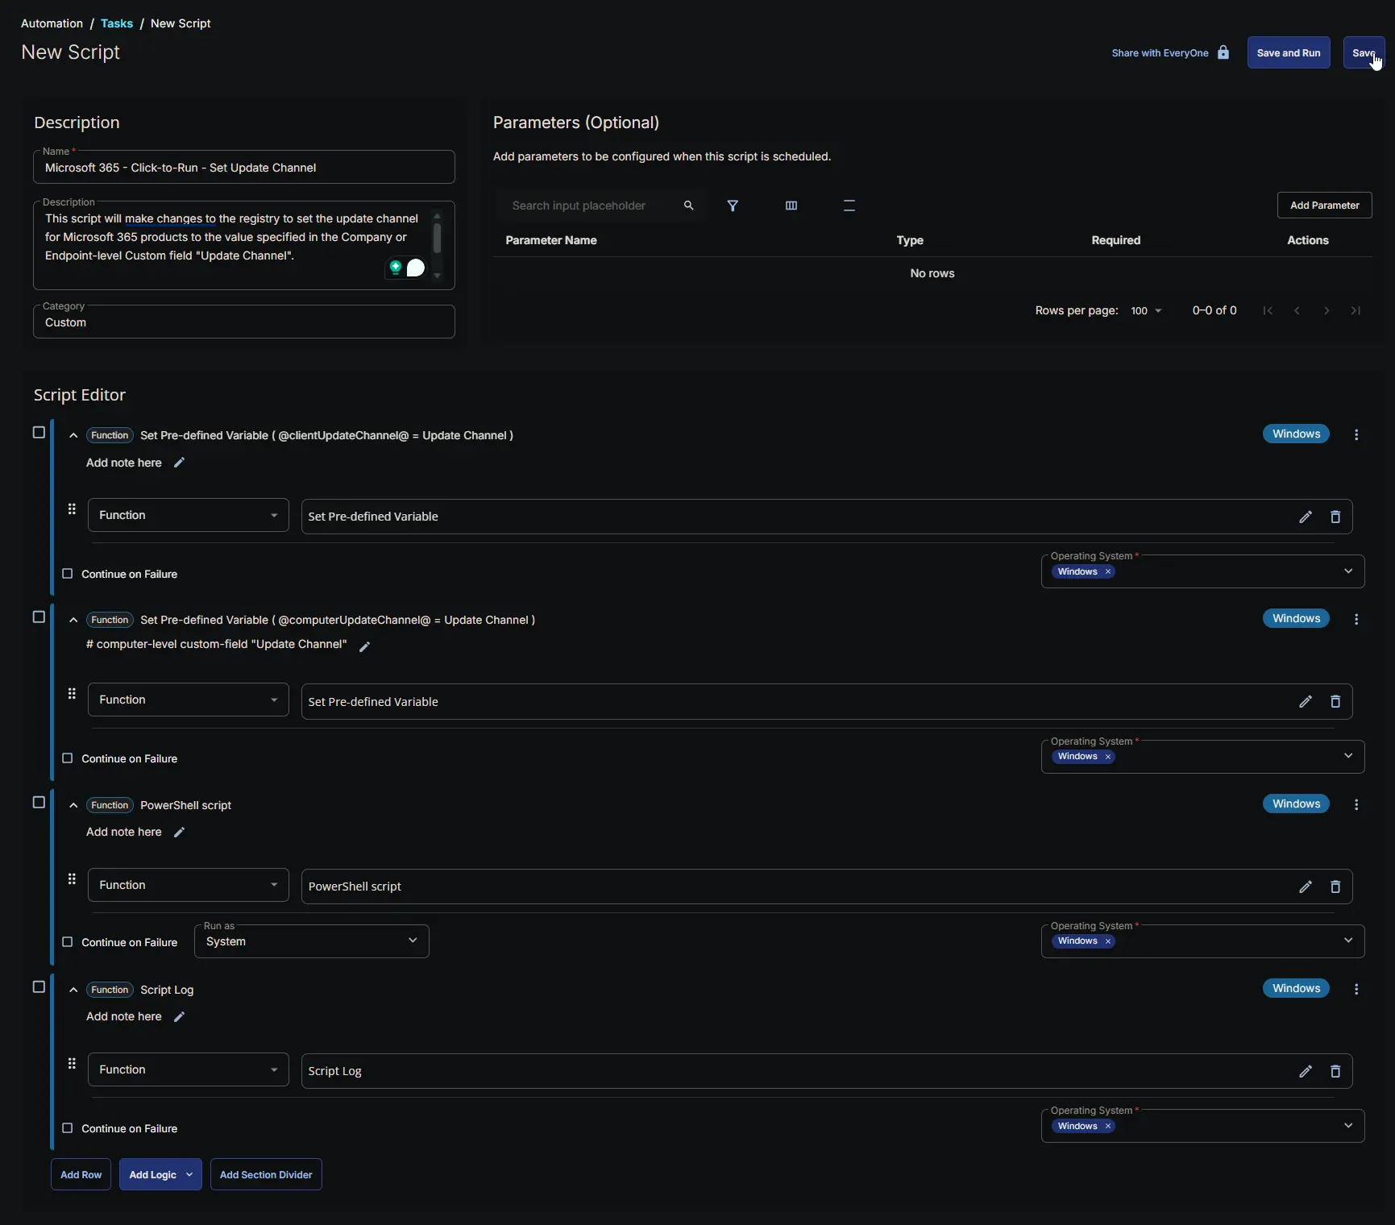Click the Add Section Divider button
This screenshot has width=1395, height=1225.
(266, 1175)
